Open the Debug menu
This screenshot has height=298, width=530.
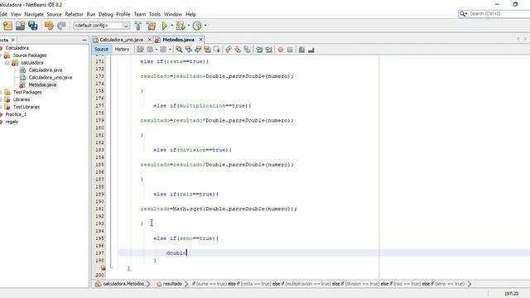[105, 14]
